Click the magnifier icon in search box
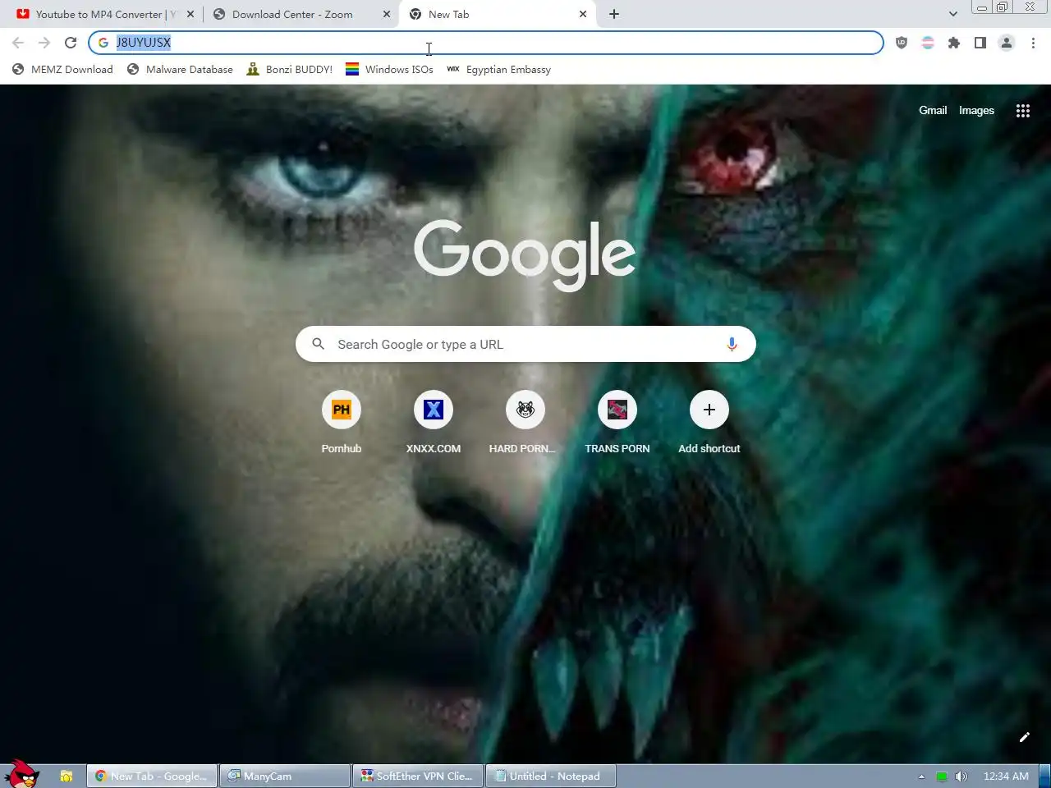The image size is (1051, 788). (x=319, y=345)
